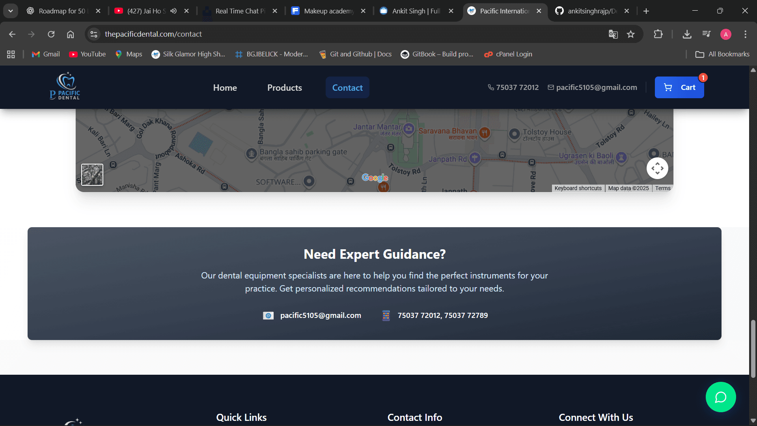Switch map to satellite view thumbnail
Screen dimensions: 757x426
pos(92,175)
